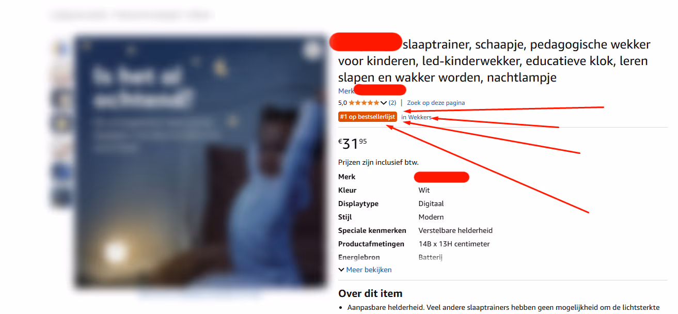Open the main product image
This screenshot has width=678, height=314.
tap(200, 162)
